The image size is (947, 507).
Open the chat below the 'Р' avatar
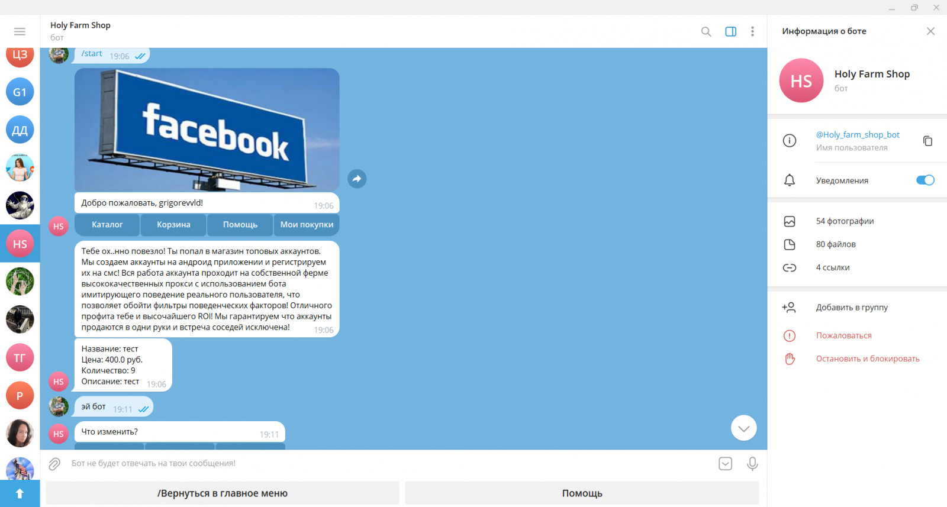coord(20,433)
